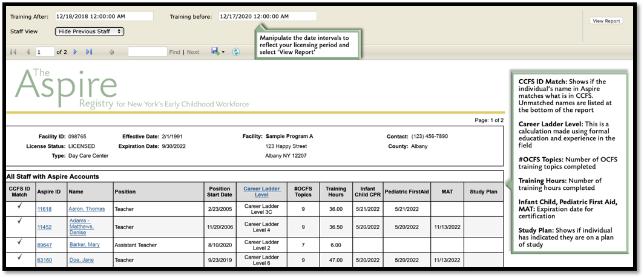Click the View Report button

tap(606, 21)
